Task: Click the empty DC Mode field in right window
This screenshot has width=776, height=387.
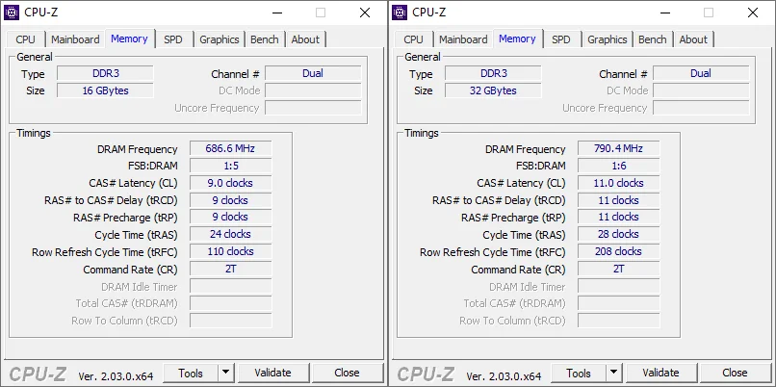Action: [701, 90]
